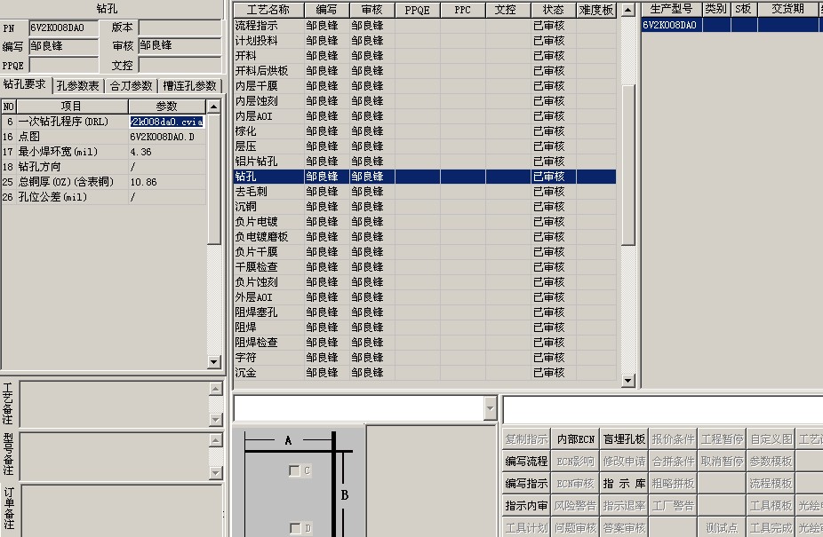The width and height of the screenshot is (823, 537).
Task: Switch to the 孔参数表 tab
Action: pyautogui.click(x=78, y=85)
